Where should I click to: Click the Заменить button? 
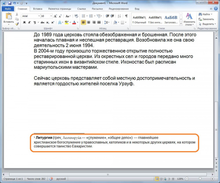click(x=206, y=19)
